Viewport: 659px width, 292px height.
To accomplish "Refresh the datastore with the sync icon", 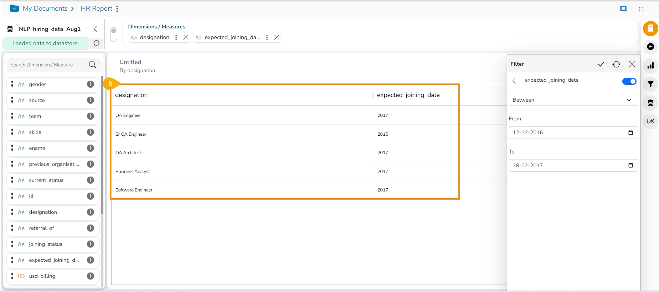I will coord(97,43).
